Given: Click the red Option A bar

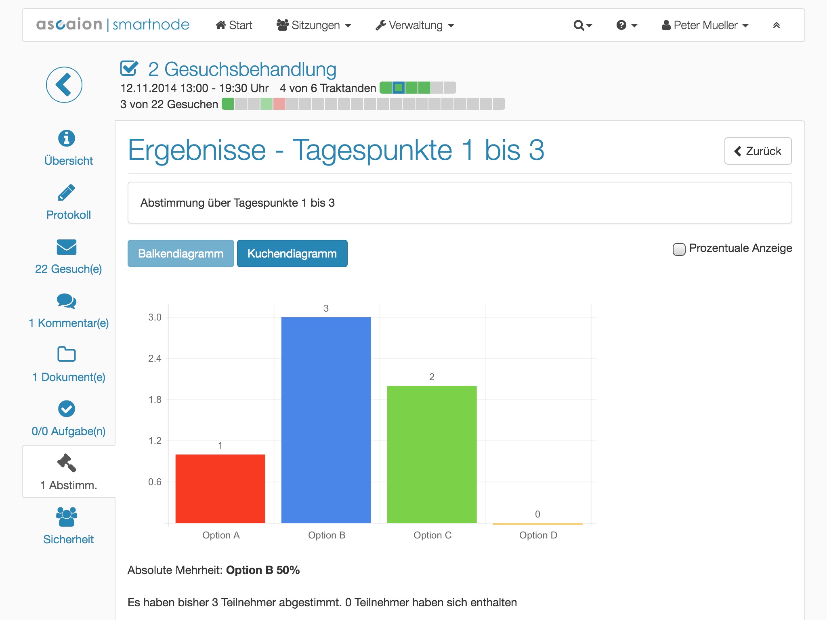Looking at the screenshot, I should click(x=220, y=489).
